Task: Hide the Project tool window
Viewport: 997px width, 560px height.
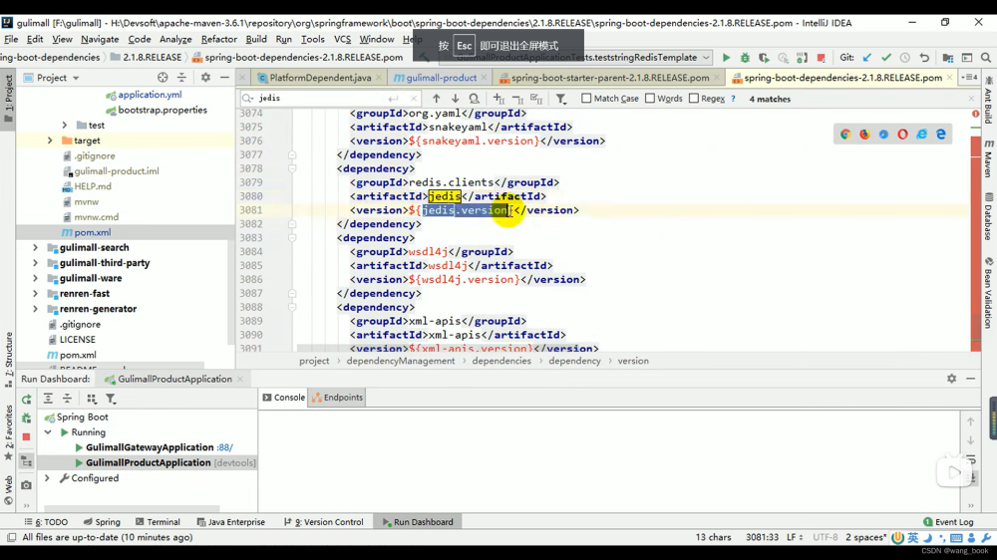Action: pyautogui.click(x=224, y=78)
